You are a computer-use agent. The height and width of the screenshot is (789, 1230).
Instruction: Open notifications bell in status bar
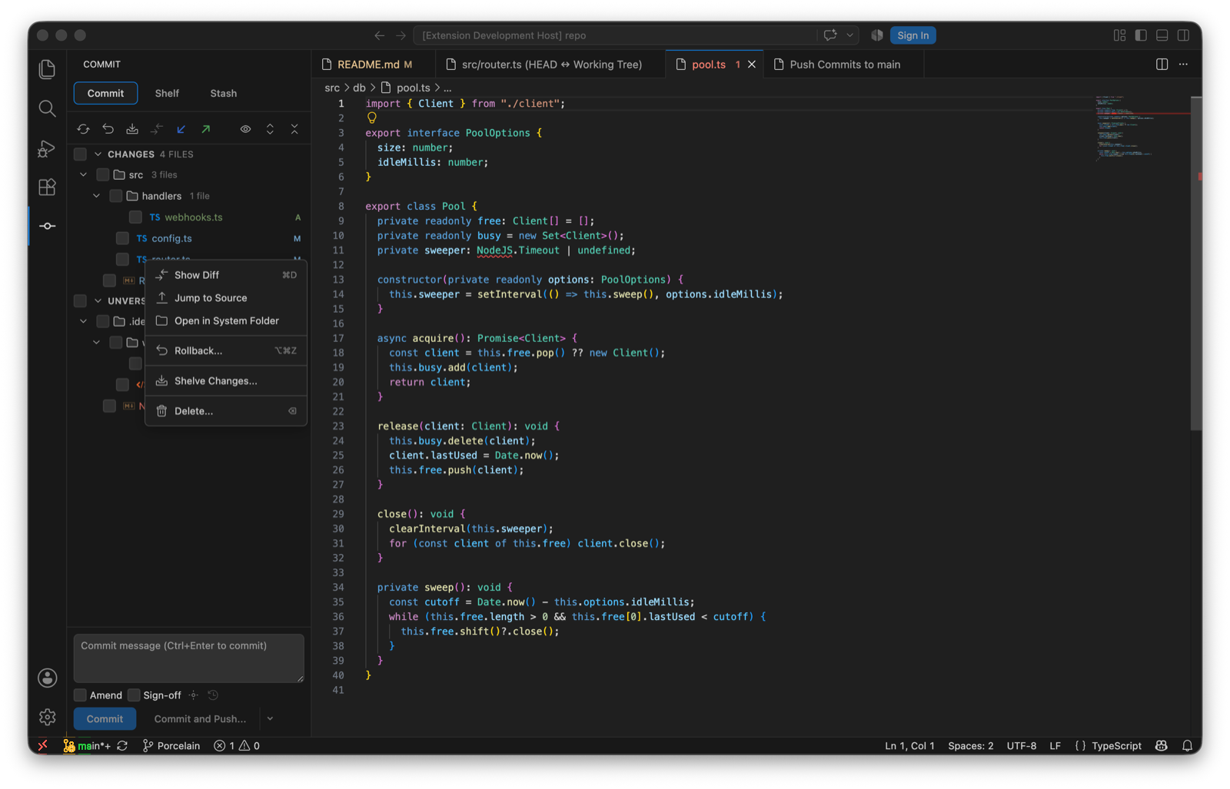point(1187,746)
